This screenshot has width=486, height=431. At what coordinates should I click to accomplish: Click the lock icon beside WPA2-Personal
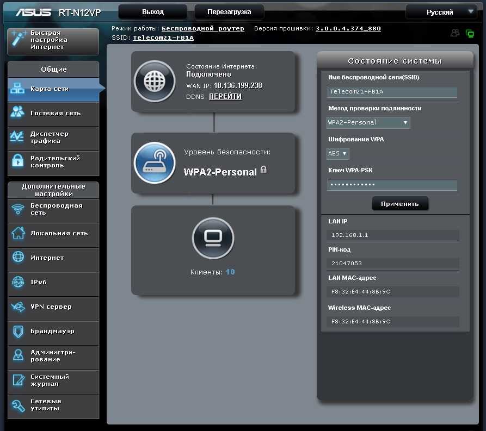[263, 170]
